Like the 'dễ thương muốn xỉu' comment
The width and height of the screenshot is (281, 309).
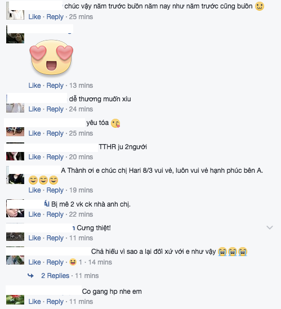tap(34, 109)
